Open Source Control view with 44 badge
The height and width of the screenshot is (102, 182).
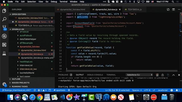5,28
